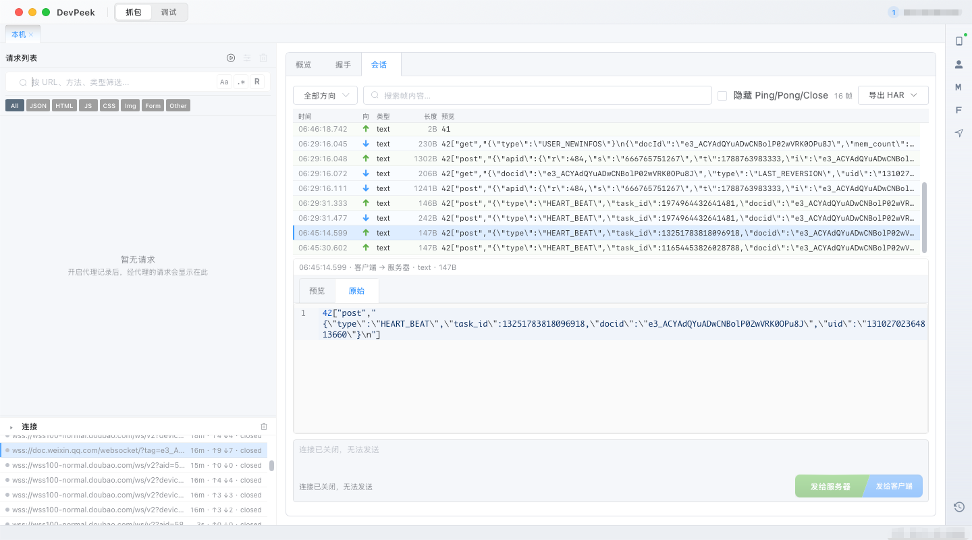This screenshot has height=540, width=972.
Task: Toggle the R filter option
Action: click(x=257, y=82)
